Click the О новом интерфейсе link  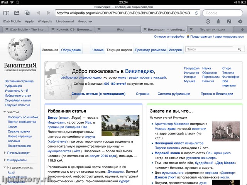pos(169,37)
